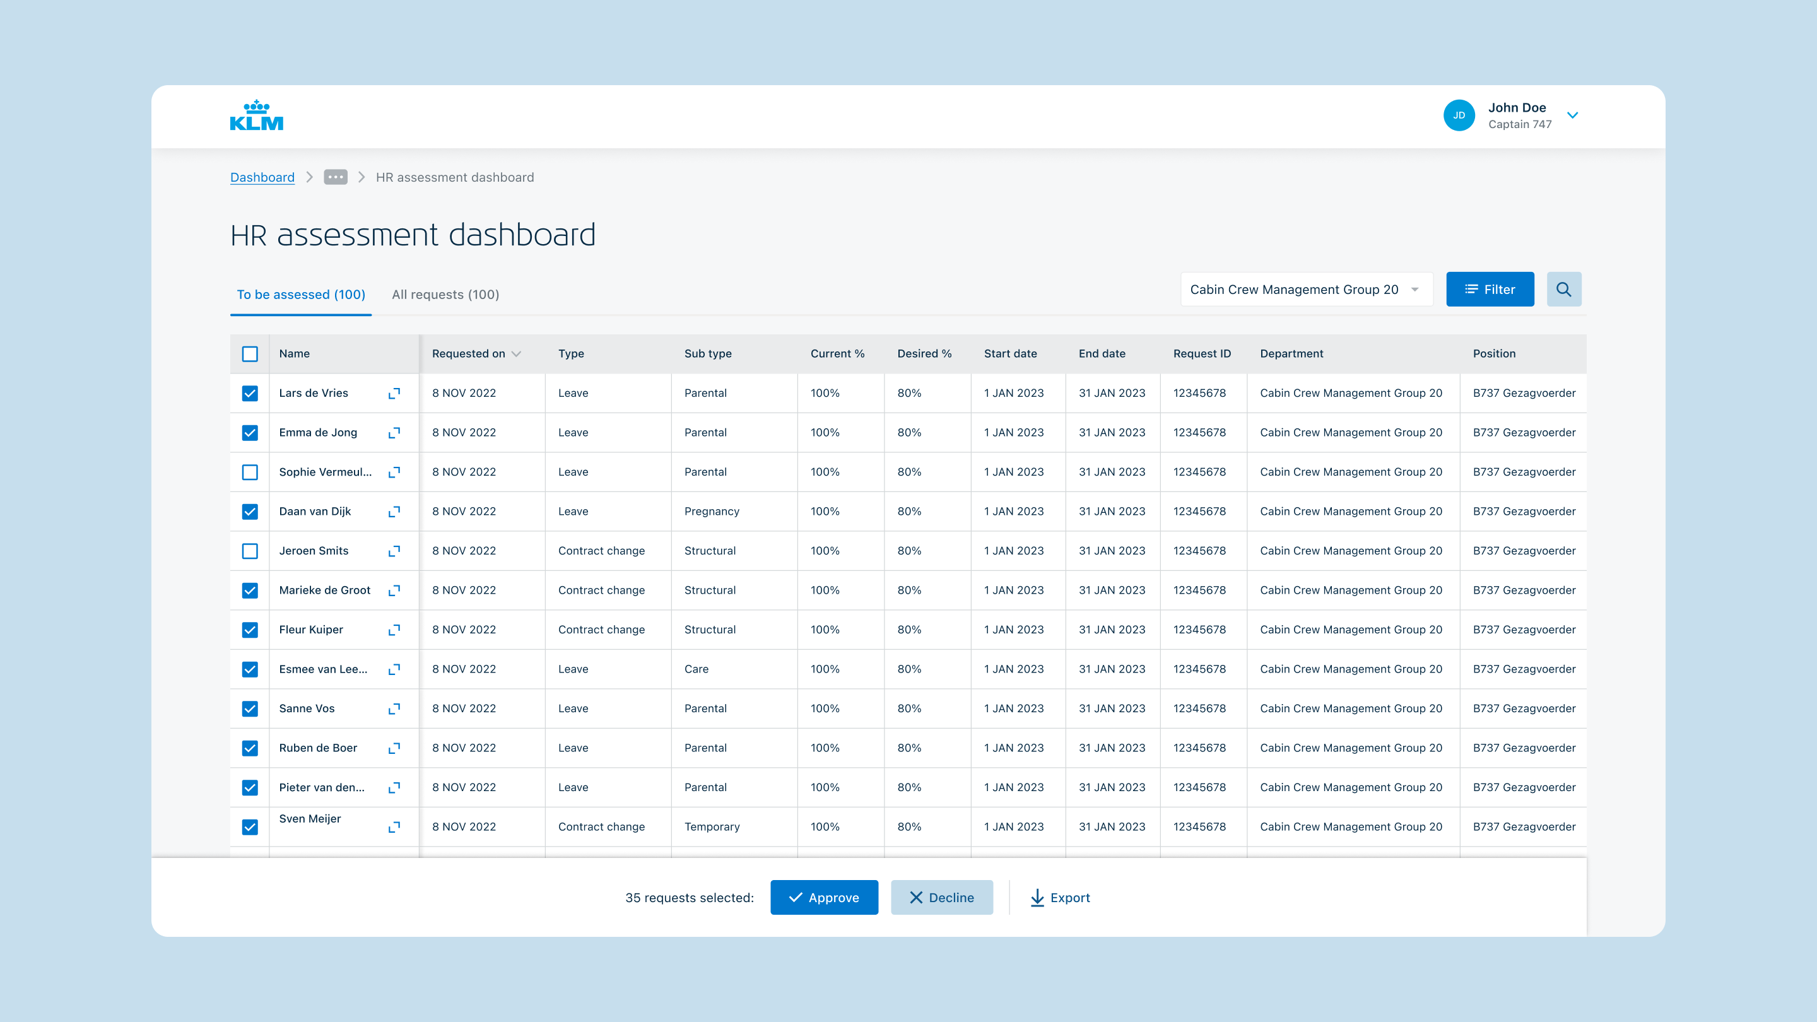Screen dimensions: 1817x1022
Task: Open Jeroen Smits row expand icon
Action: (x=394, y=551)
